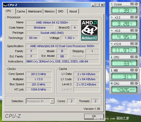Open settings icon on CPU fan widget

point(132,83)
